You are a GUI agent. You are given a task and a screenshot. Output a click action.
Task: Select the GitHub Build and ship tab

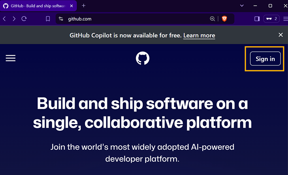click(38, 6)
